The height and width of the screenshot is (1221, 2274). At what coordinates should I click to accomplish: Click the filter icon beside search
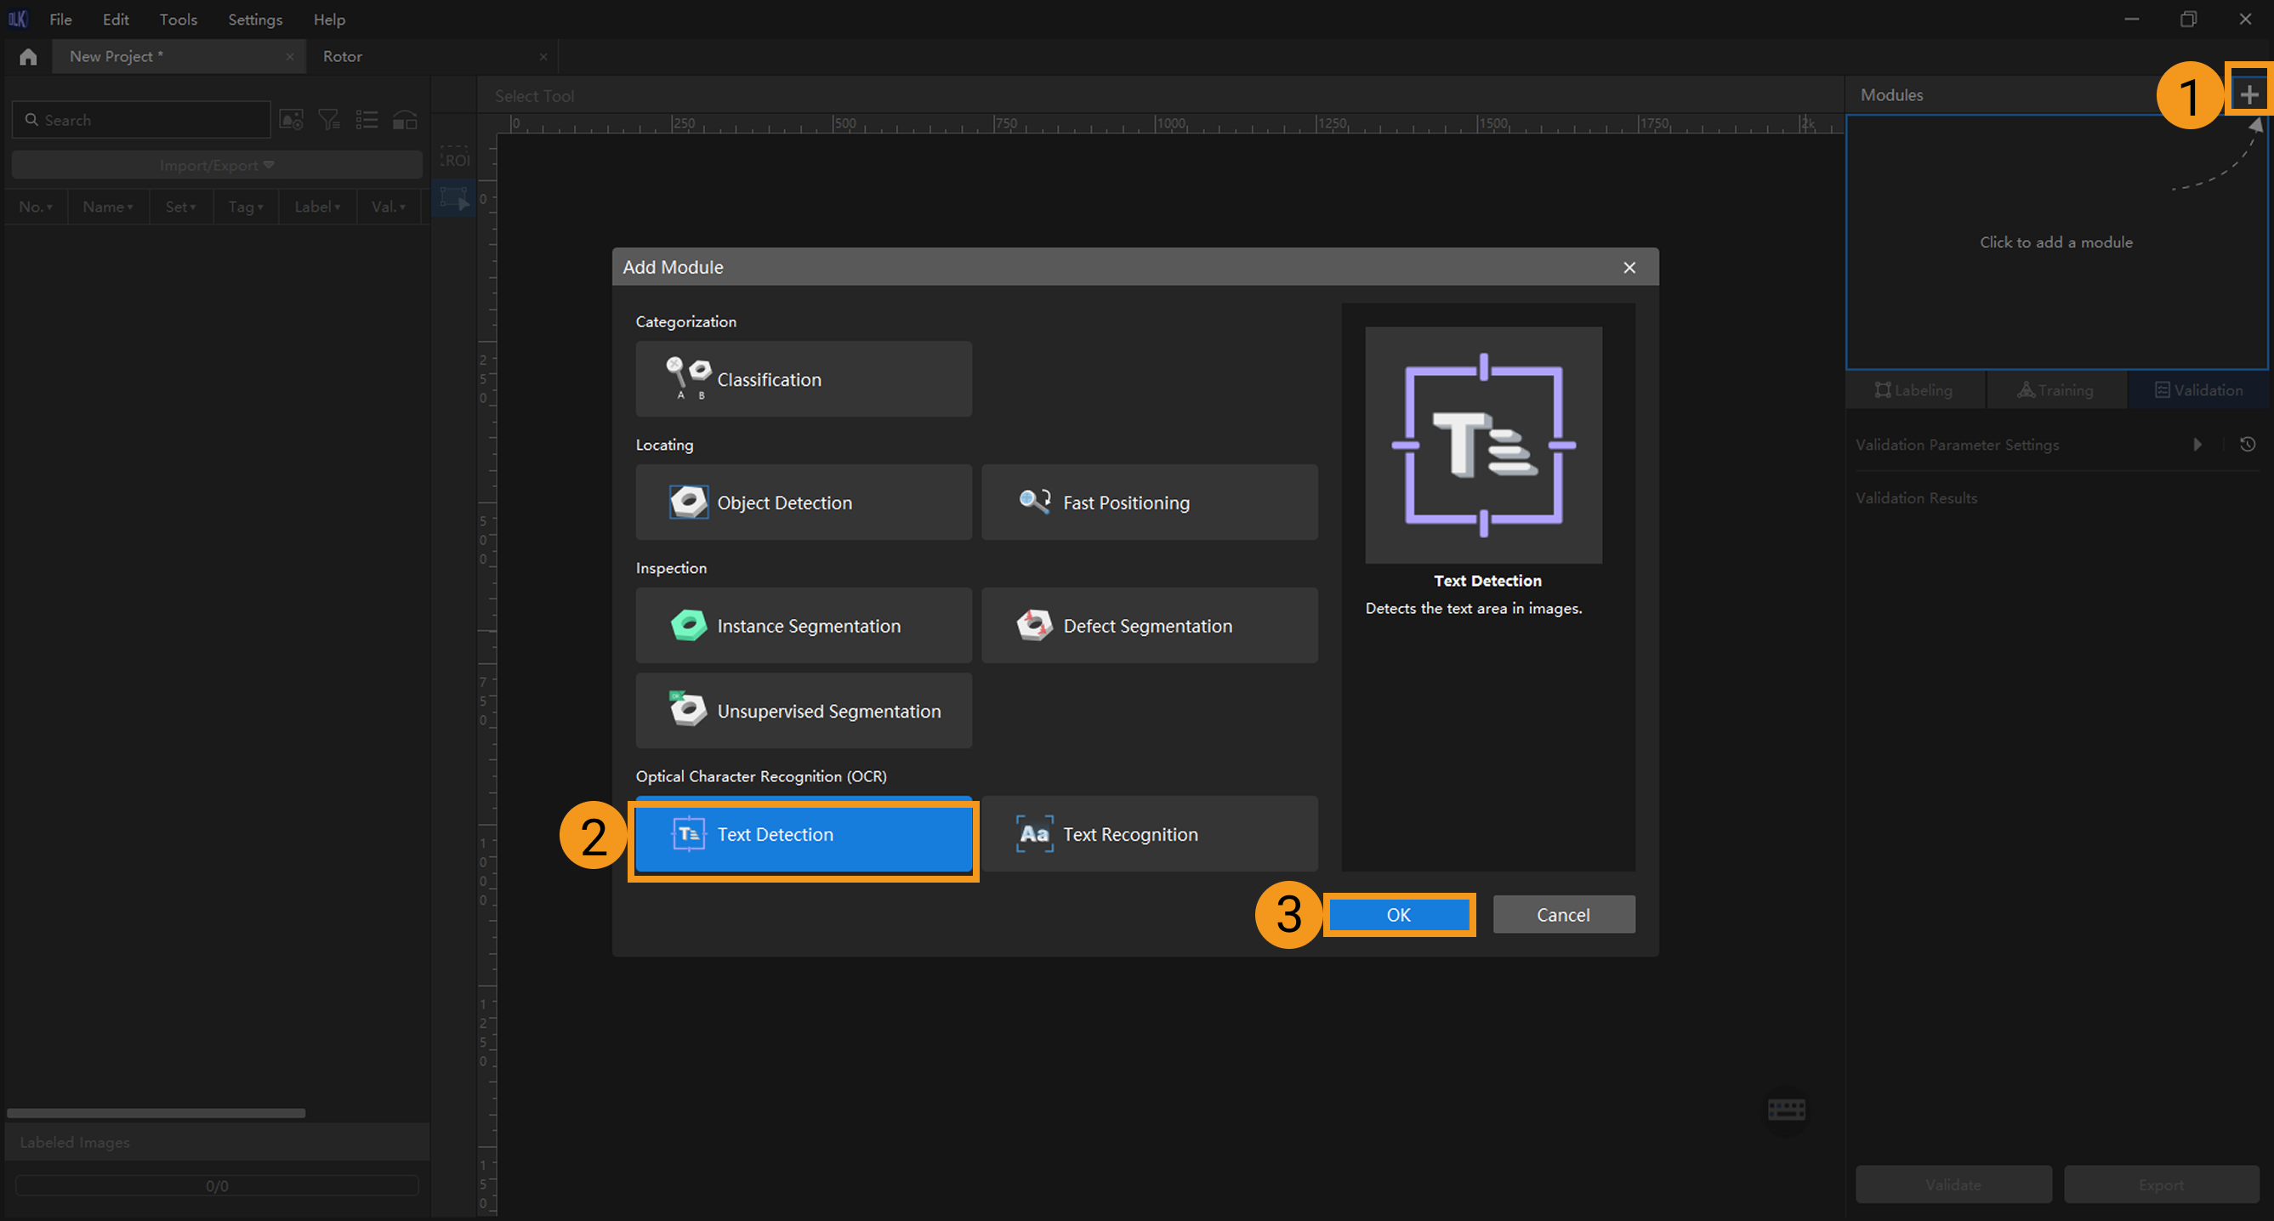coord(329,119)
